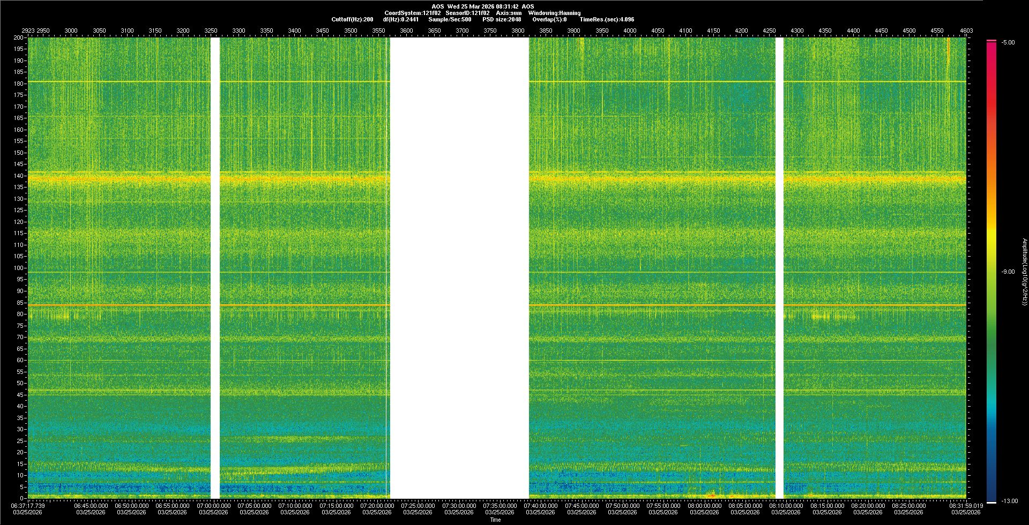Image resolution: width=1029 pixels, height=525 pixels.
Task: Click the Time axis title at bottom
Action: [x=495, y=520]
